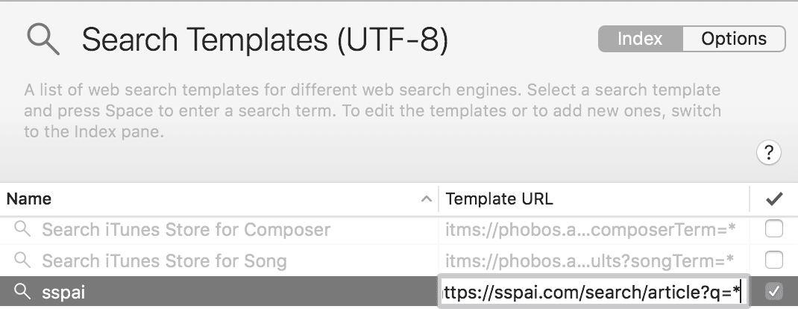This screenshot has height=309, width=798.
Task: Switch to the Index tab
Action: 641,39
